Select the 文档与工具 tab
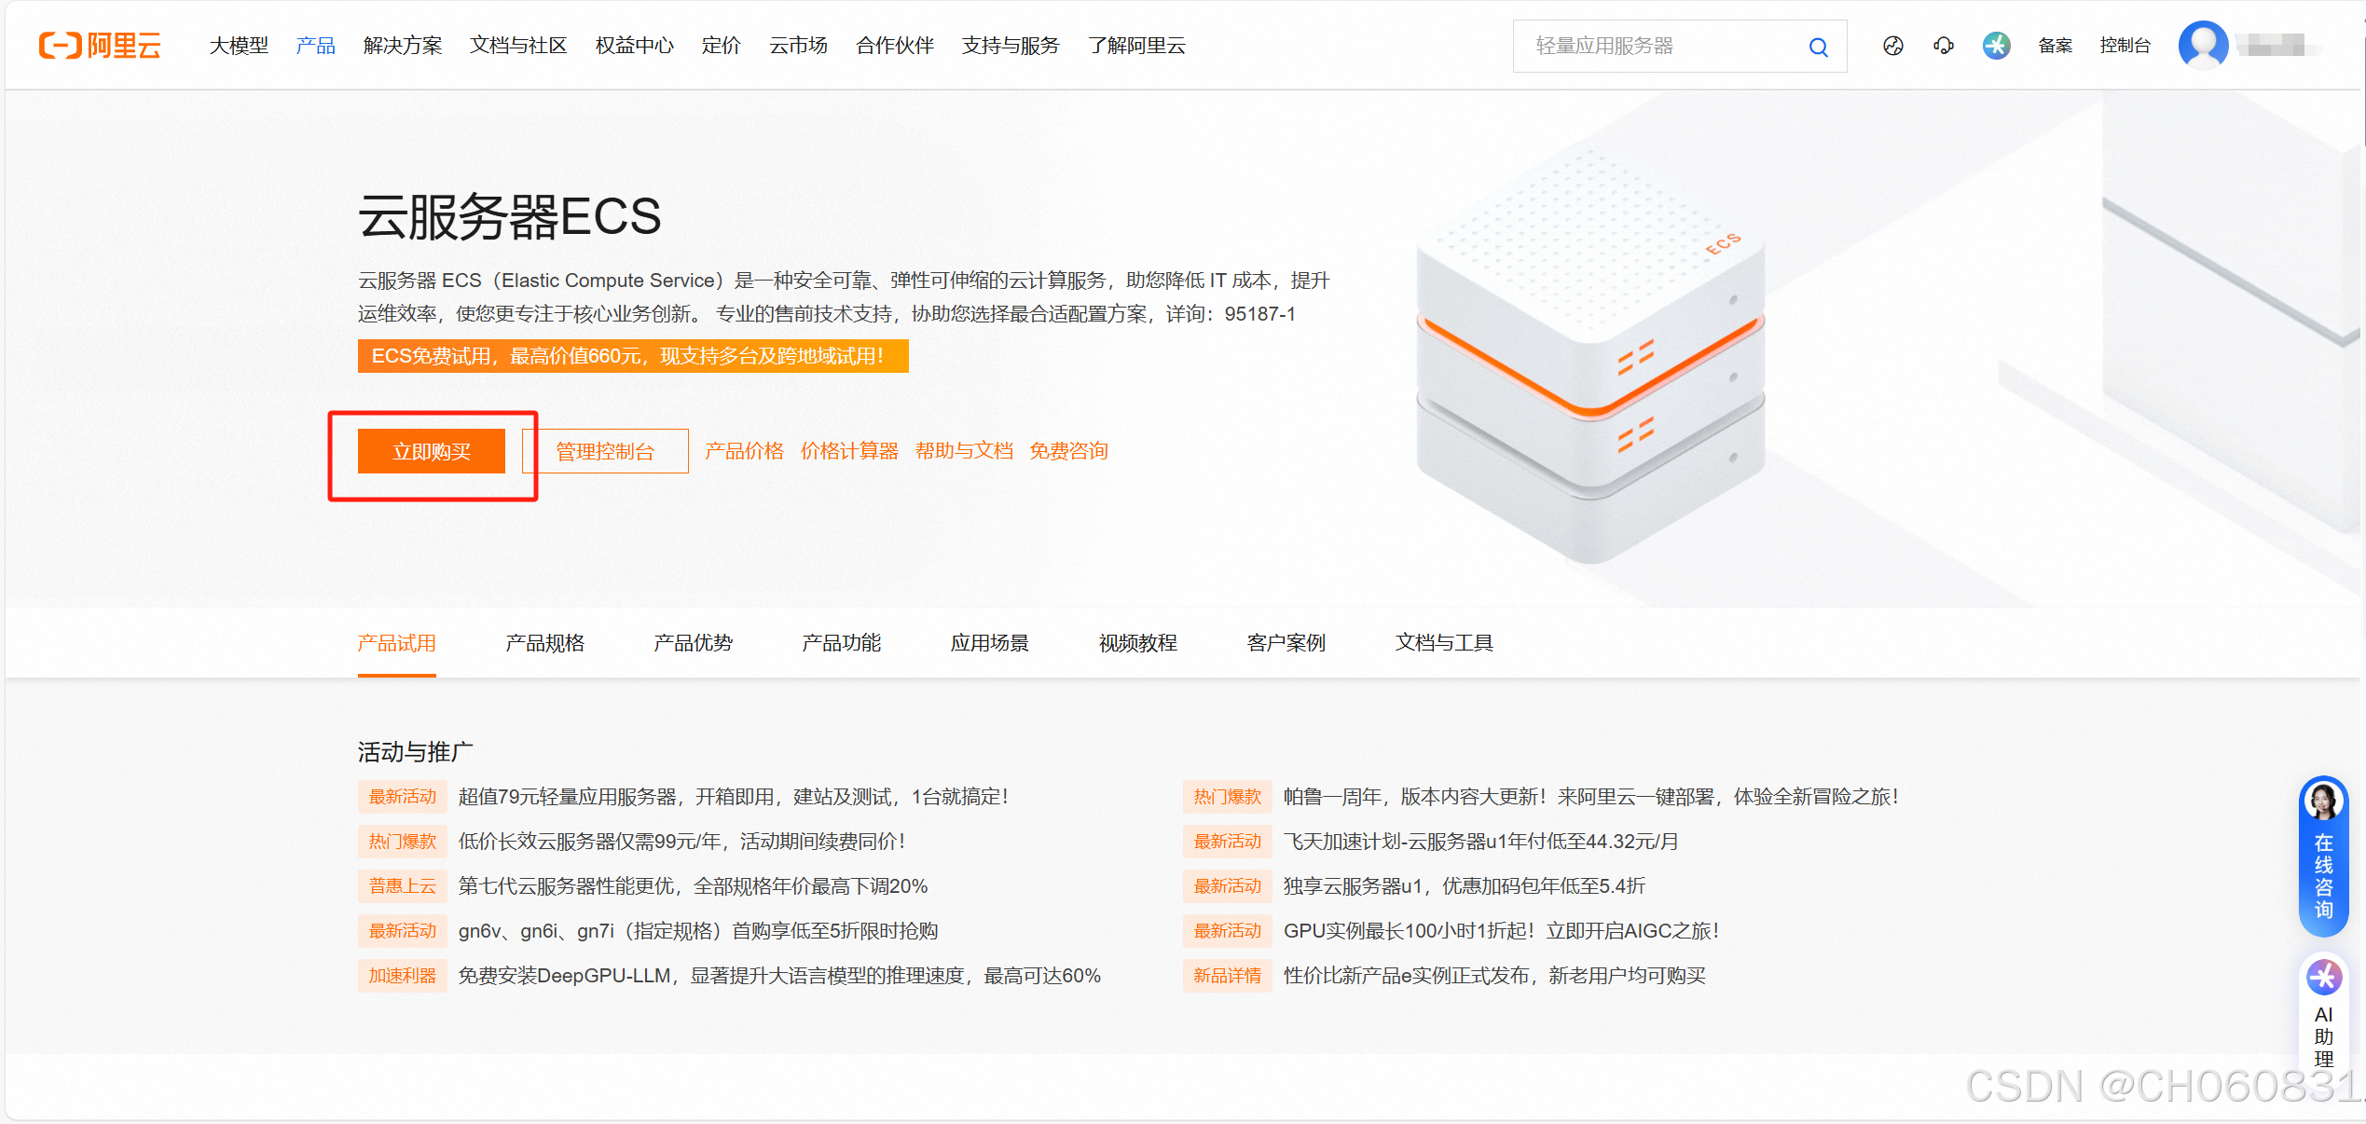2366x1124 pixels. (x=1444, y=643)
